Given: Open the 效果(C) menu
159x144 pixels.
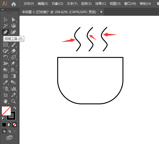Looking at the screenshot, I should pos(101,4).
